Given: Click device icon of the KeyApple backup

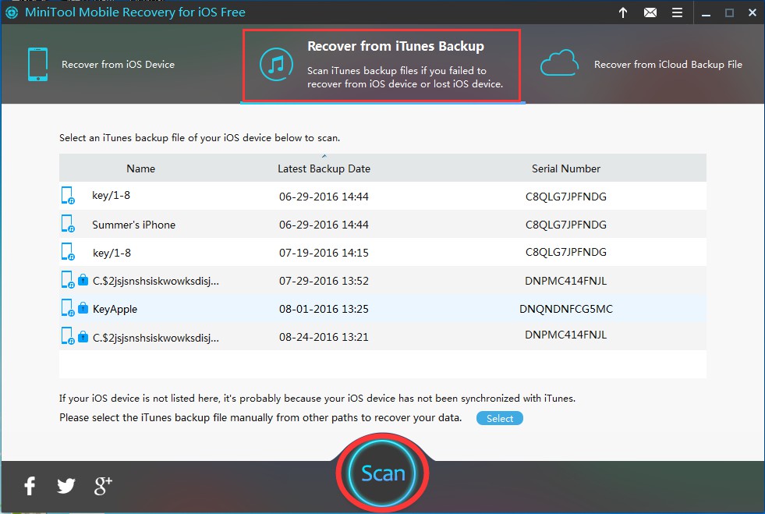Looking at the screenshot, I should tap(68, 309).
